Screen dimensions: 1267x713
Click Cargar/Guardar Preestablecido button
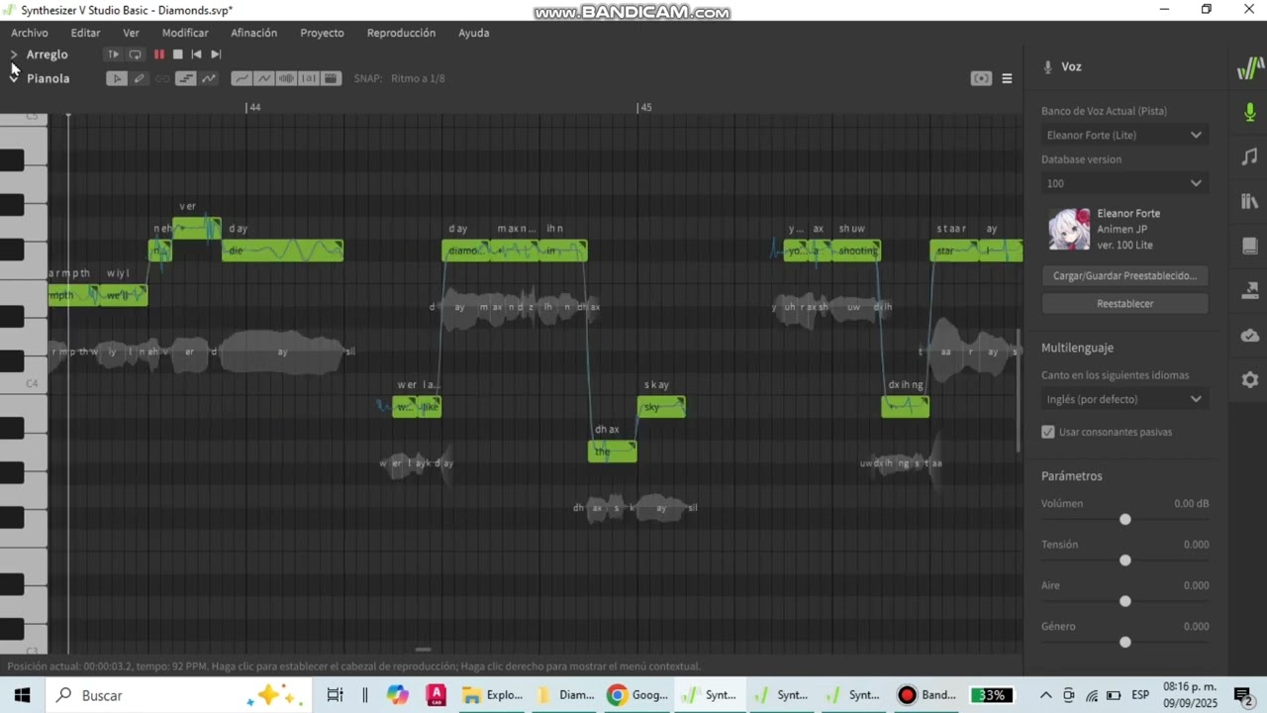[1124, 275]
